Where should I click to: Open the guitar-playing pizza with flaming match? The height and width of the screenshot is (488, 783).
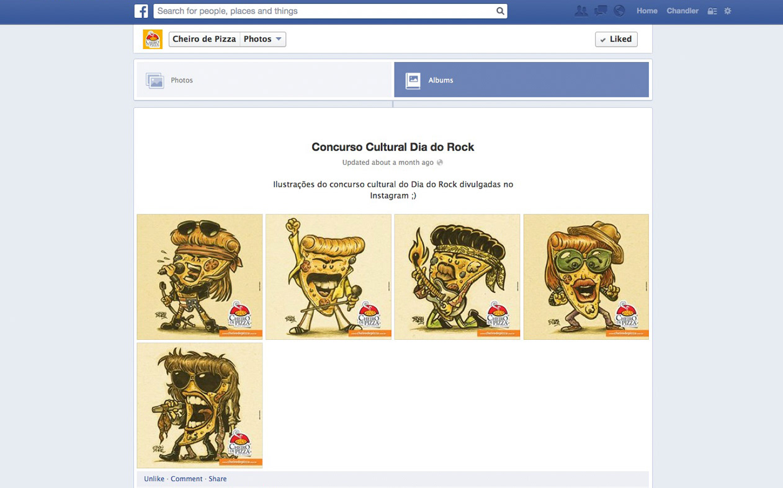point(457,277)
